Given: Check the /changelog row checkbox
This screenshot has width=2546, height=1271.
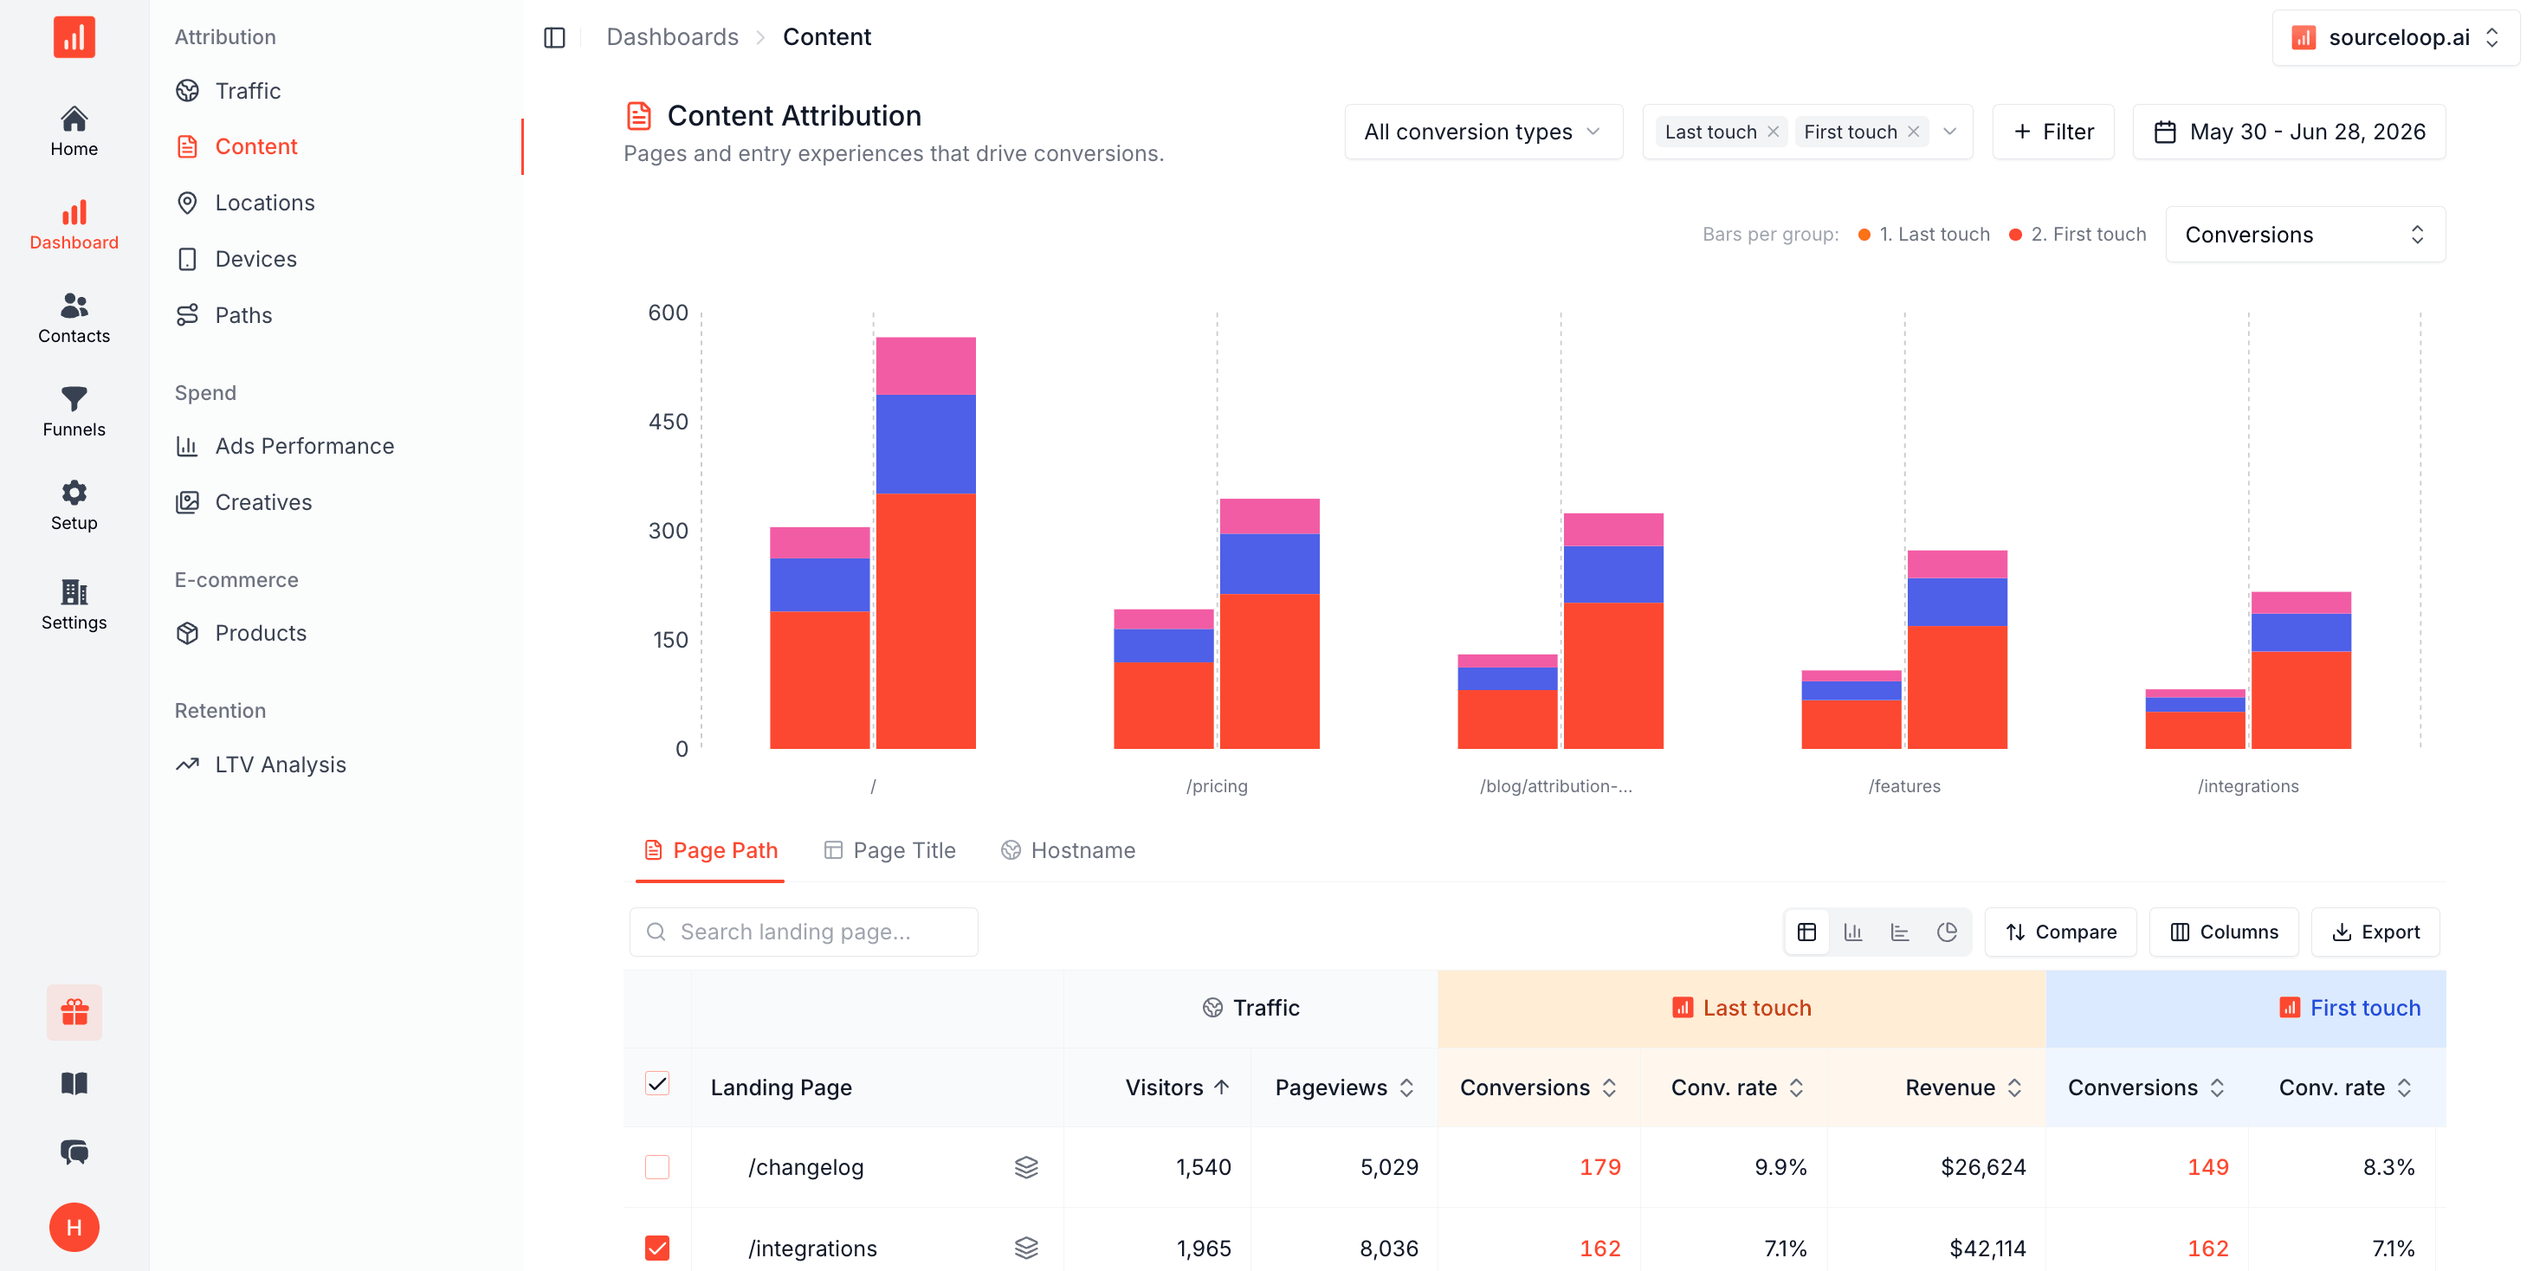Looking at the screenshot, I should (x=657, y=1167).
